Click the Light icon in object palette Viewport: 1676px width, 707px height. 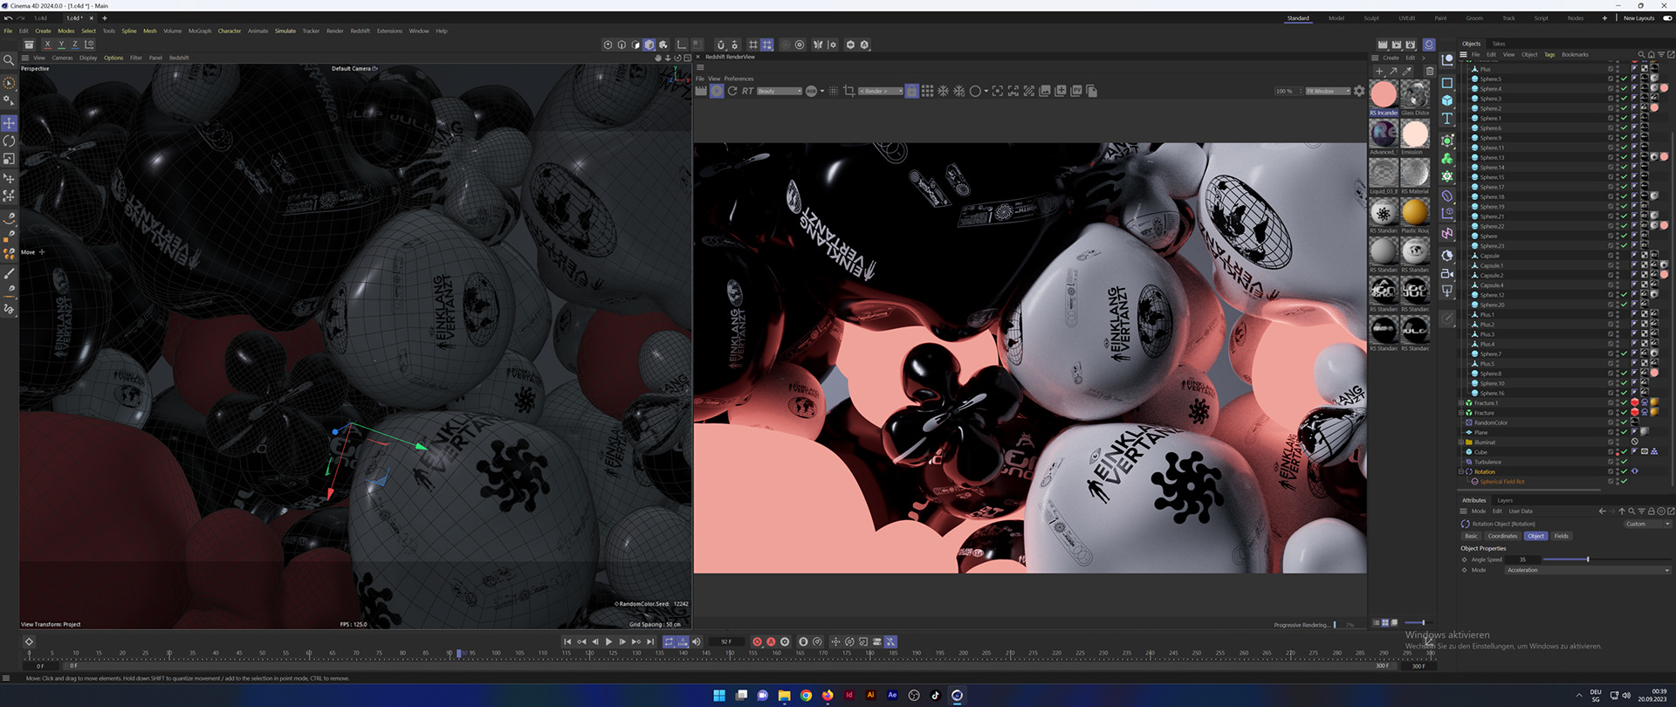point(1447,291)
